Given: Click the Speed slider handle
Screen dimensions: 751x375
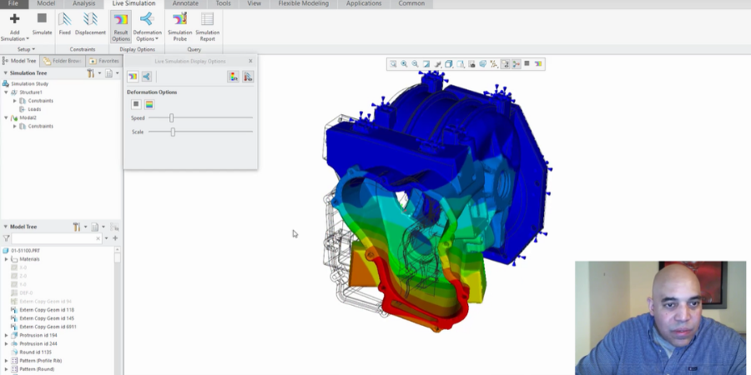Looking at the screenshot, I should (x=172, y=118).
